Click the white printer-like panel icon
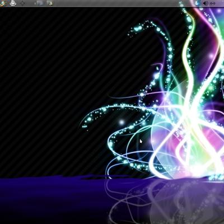Viewport: 224px width, 224px height. pos(13,3)
